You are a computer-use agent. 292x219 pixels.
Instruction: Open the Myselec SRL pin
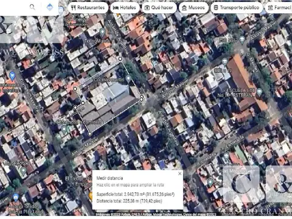pos(23,171)
